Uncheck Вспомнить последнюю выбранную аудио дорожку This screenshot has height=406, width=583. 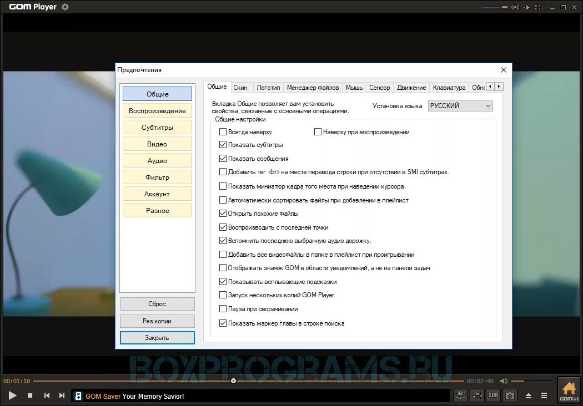pos(223,241)
